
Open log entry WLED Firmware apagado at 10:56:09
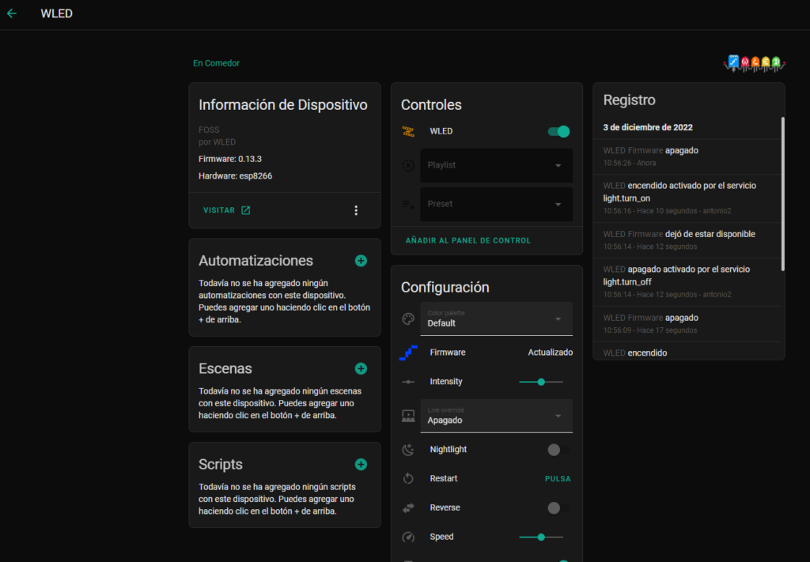tap(687, 323)
